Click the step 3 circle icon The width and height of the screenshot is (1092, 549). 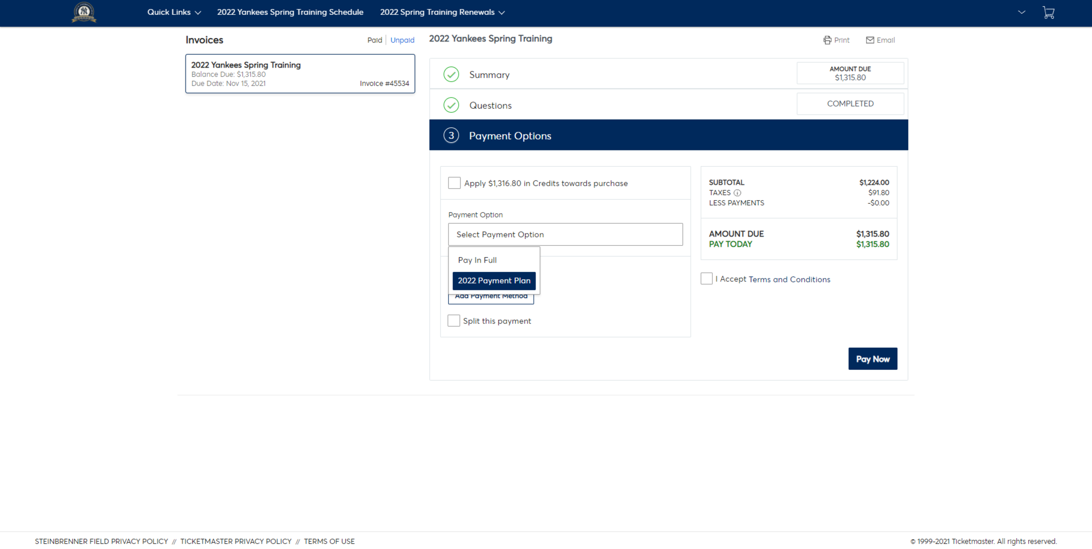coord(451,136)
